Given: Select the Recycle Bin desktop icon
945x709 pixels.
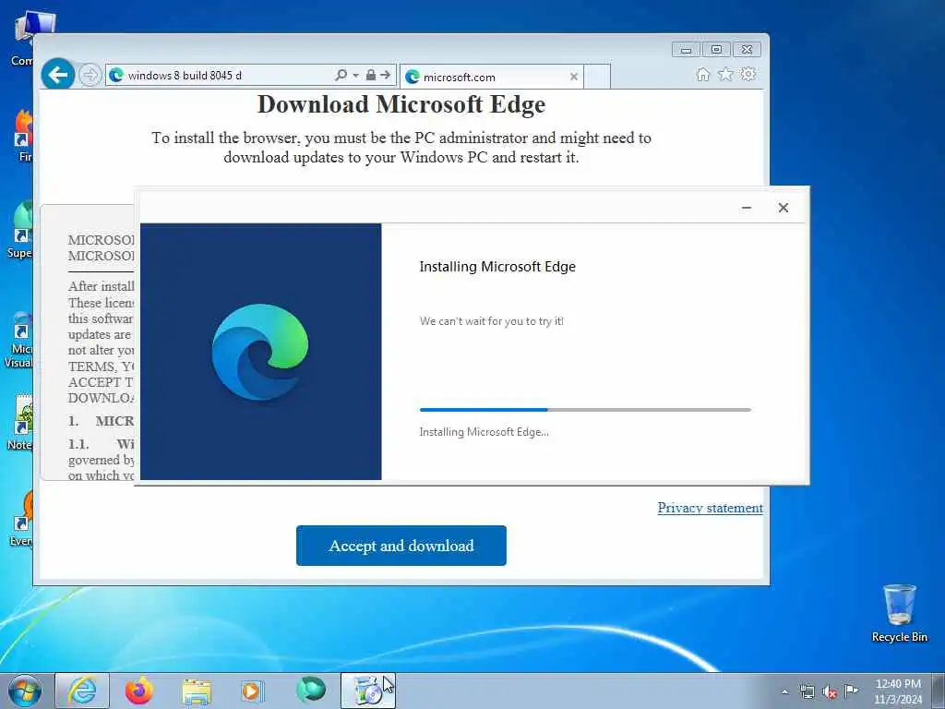Looking at the screenshot, I should [899, 613].
